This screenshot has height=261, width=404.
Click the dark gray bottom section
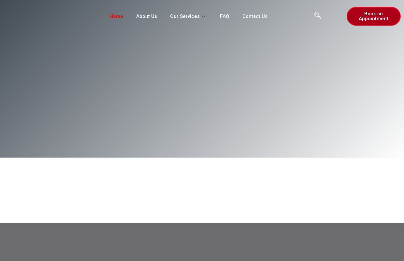coord(202,242)
